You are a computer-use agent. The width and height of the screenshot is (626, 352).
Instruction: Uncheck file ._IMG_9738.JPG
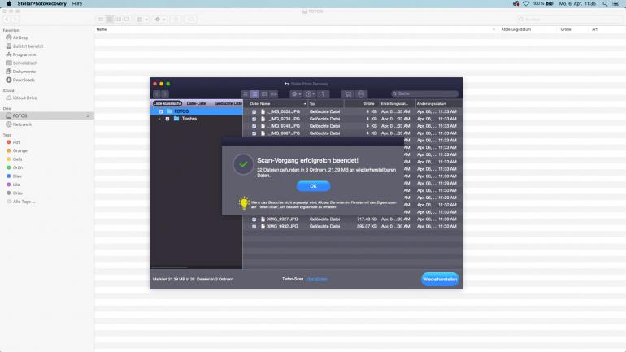pyautogui.click(x=254, y=119)
